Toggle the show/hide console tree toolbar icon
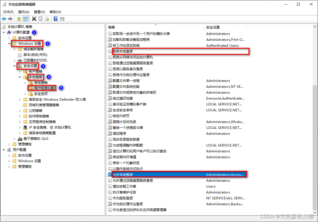The image size is (318, 222). click(x=26, y=19)
